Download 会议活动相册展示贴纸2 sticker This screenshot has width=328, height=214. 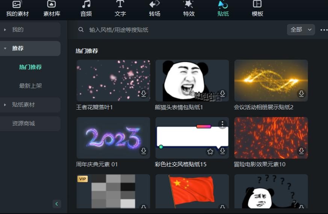pos(301,93)
